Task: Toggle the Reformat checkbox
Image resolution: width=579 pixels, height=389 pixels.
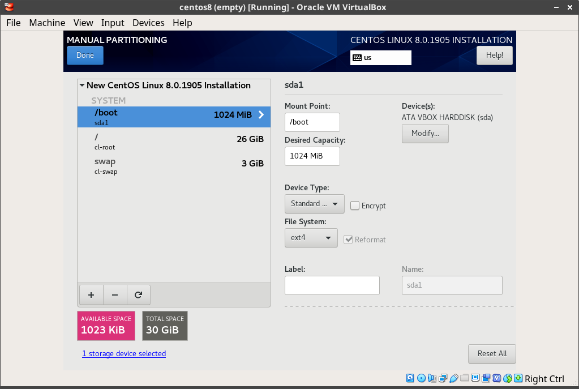Action: (x=348, y=240)
